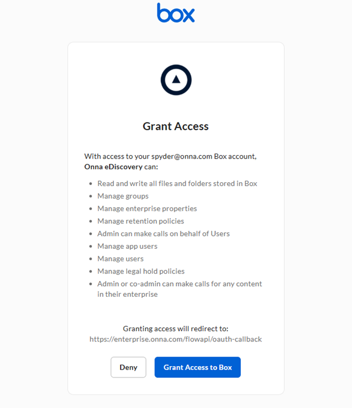Click the 'Admin or co-admin can make calls' permission

click(179, 284)
